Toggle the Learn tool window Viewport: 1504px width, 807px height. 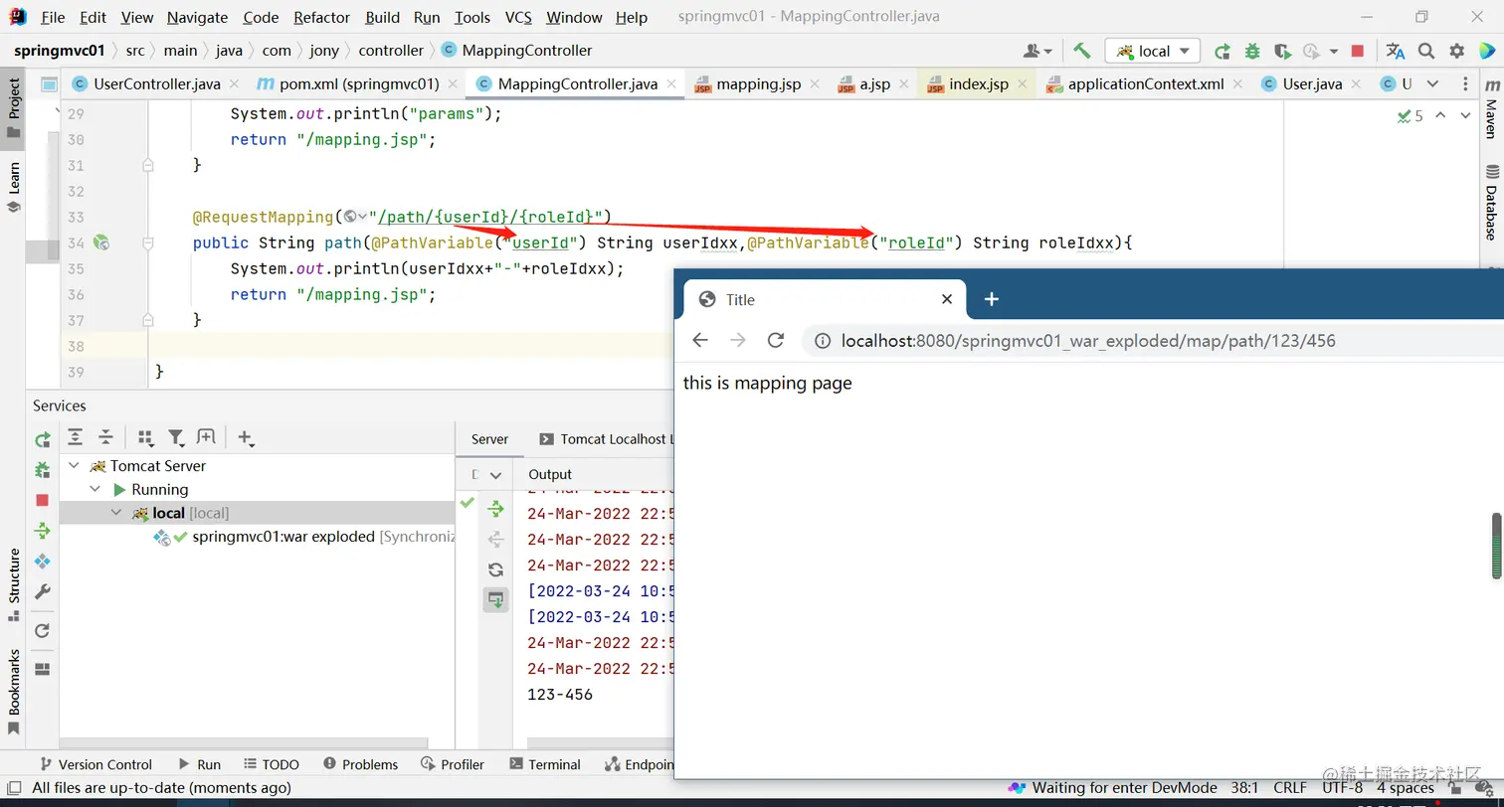14,188
